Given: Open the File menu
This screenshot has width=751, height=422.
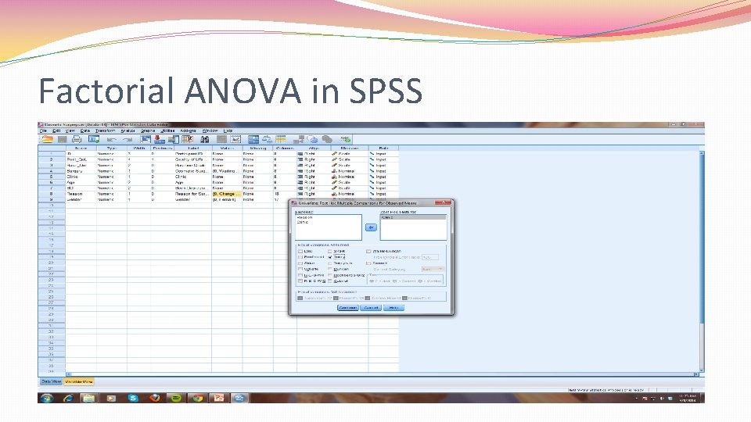Looking at the screenshot, I should [x=43, y=131].
